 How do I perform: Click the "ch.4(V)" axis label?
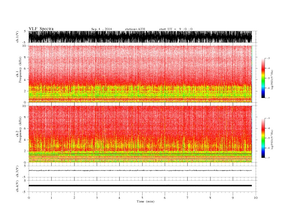(x=17, y=186)
